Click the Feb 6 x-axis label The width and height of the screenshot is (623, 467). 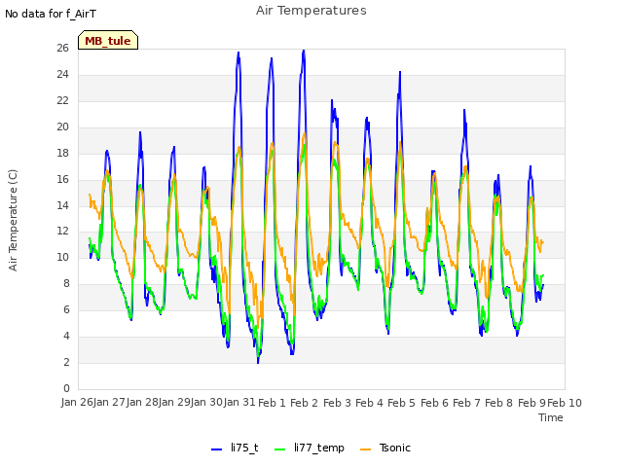pos(434,403)
